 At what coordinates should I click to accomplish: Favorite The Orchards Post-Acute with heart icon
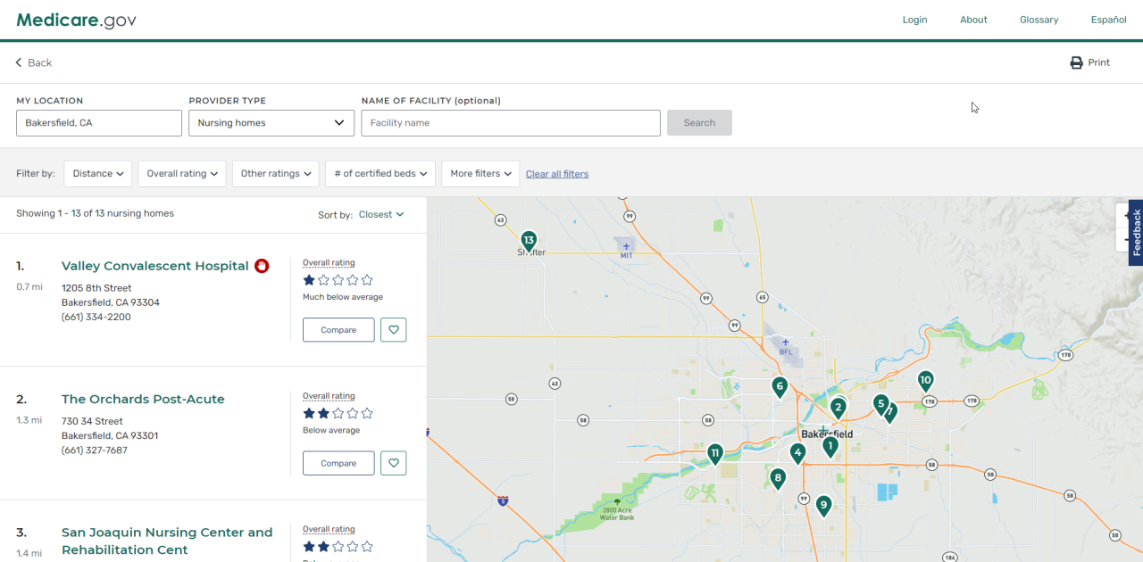click(394, 464)
